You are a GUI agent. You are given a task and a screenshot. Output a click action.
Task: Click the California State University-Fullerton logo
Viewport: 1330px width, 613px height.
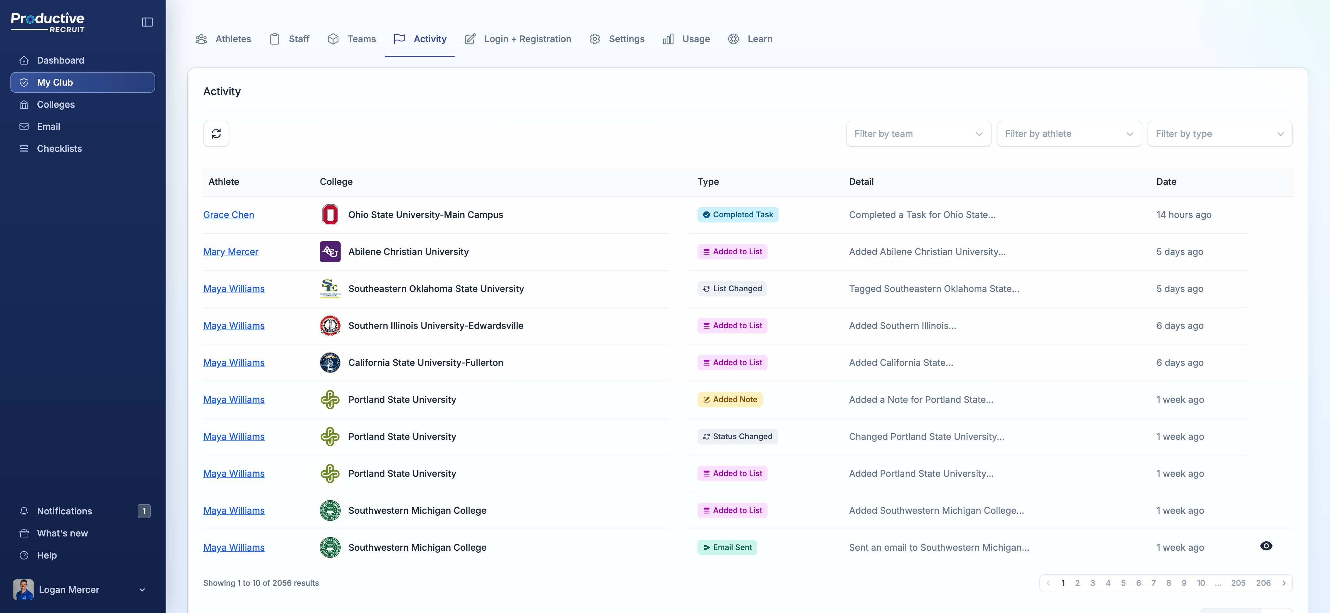click(330, 362)
